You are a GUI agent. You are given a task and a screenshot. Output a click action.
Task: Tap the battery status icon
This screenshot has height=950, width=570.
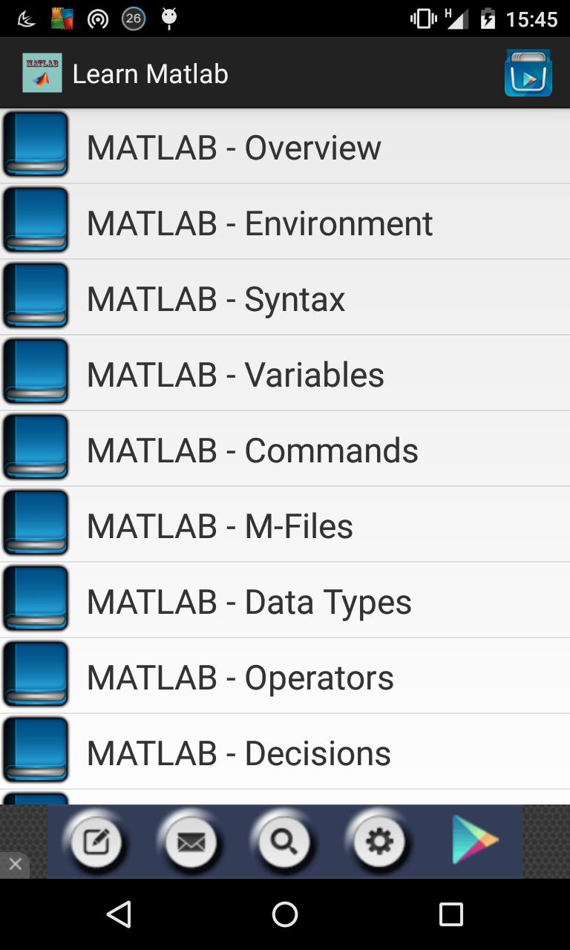pos(486,19)
